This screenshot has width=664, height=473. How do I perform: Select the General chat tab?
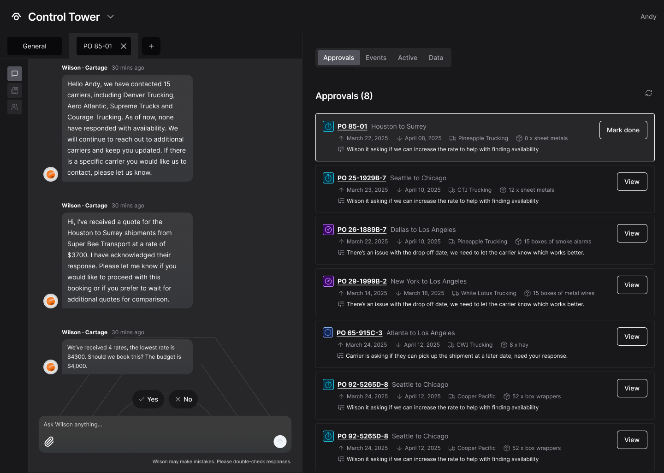click(35, 46)
